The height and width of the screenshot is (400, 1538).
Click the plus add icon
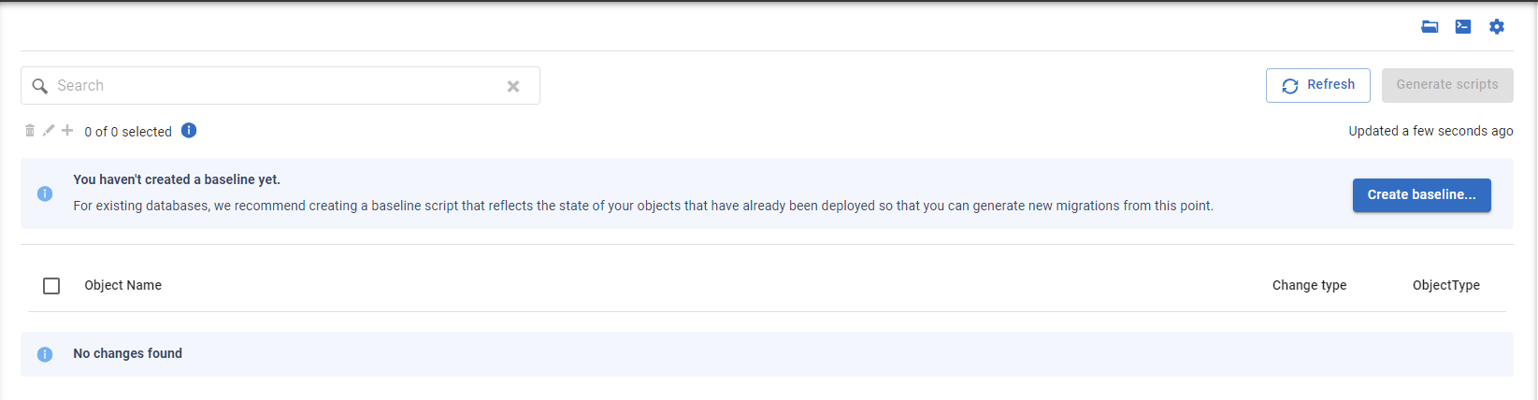(67, 131)
